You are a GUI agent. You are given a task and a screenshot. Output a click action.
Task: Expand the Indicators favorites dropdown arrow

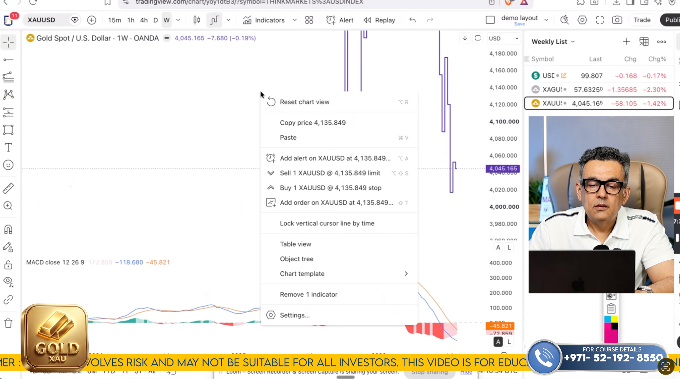(295, 20)
